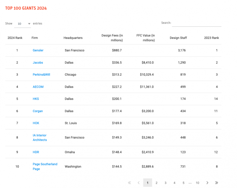Sort by 2023 Rank column header
This screenshot has height=188, width=237.
(212, 38)
